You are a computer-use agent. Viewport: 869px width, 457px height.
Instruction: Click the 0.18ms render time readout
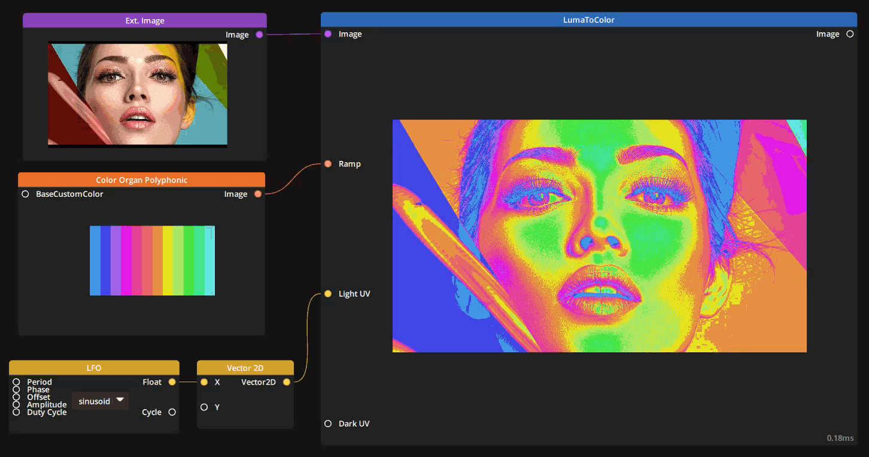click(x=840, y=438)
